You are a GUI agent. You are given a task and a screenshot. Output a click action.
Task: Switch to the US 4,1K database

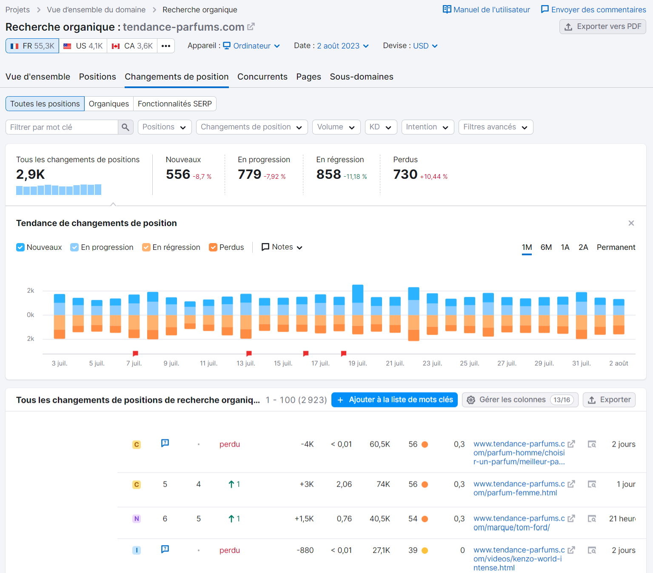point(83,46)
